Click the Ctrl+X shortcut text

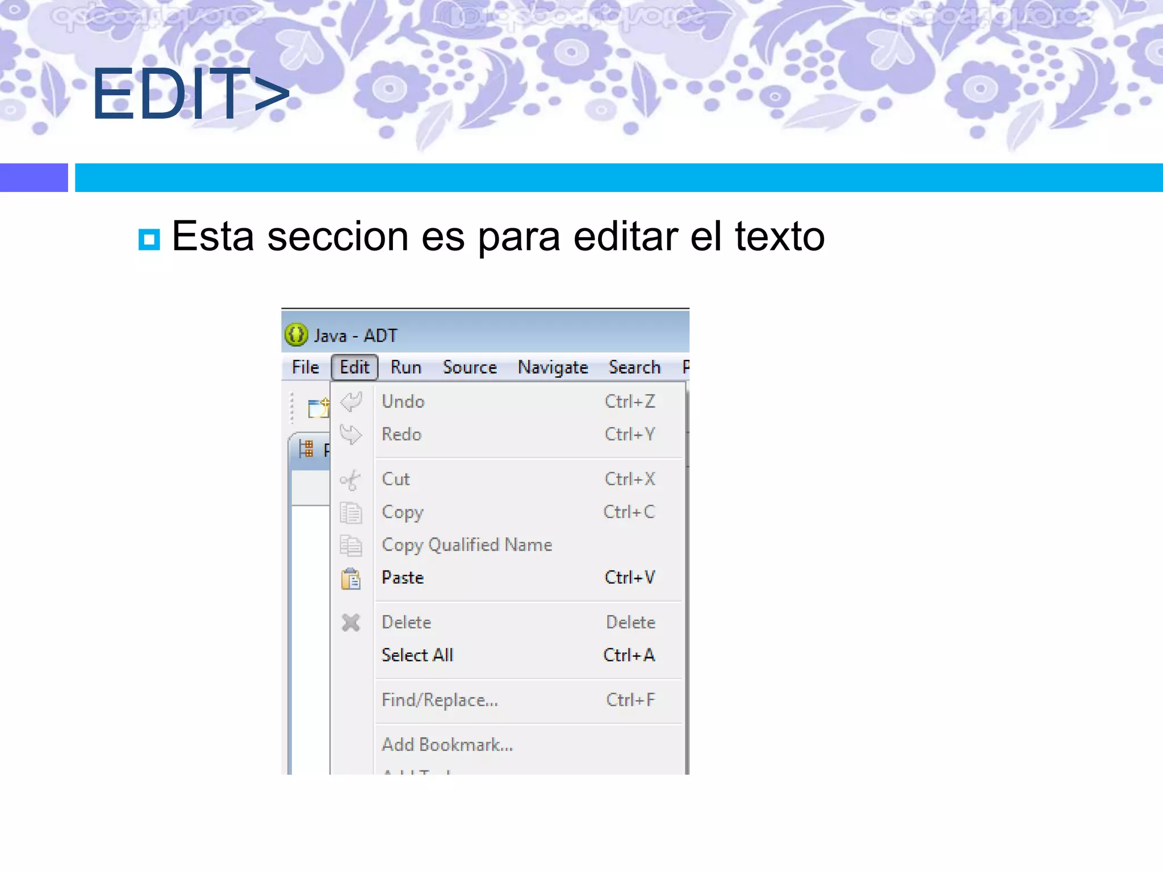(630, 479)
